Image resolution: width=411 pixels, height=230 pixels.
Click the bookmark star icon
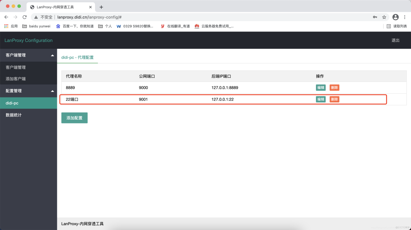pos(384,17)
